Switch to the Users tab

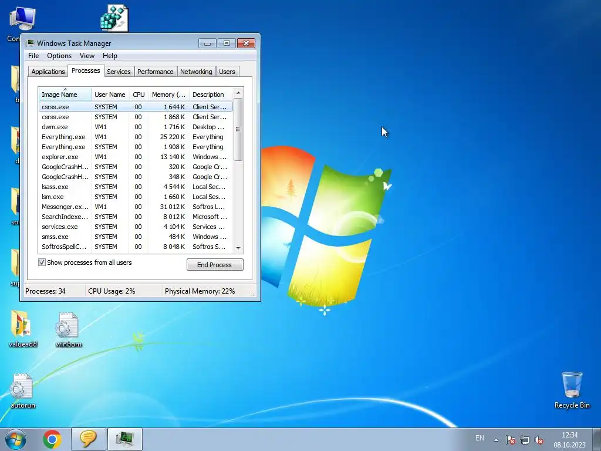[x=227, y=72]
